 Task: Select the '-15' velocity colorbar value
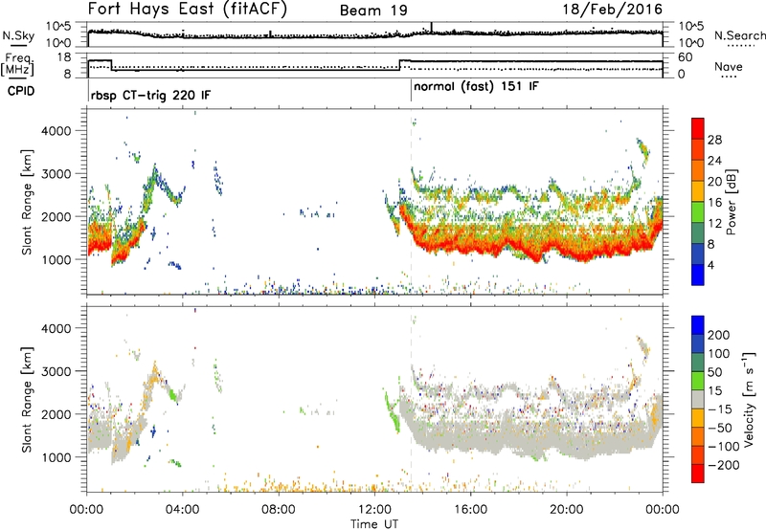(720, 409)
